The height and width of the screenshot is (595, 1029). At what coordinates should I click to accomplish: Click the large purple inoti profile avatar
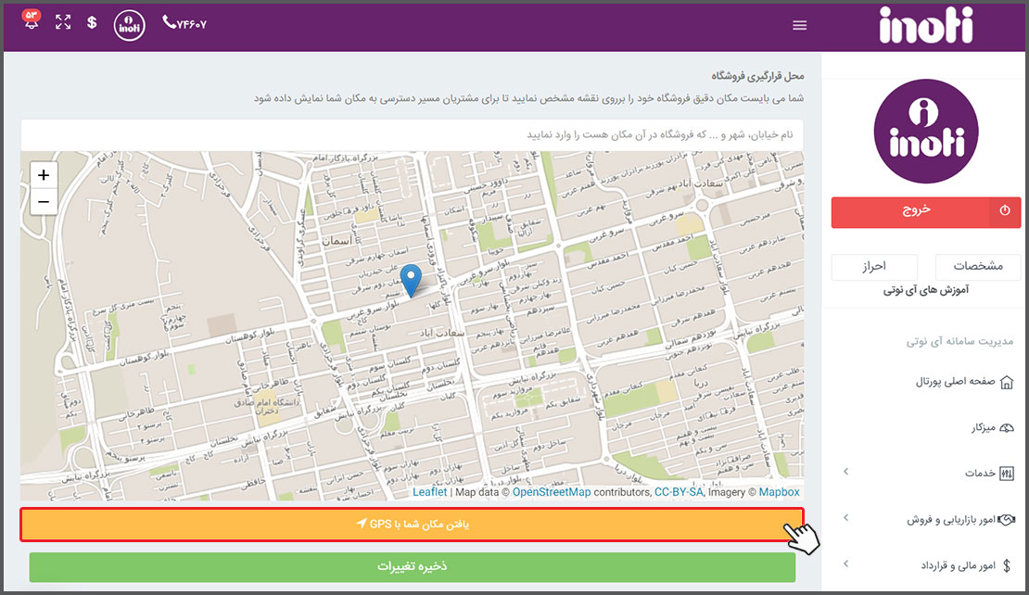(927, 132)
